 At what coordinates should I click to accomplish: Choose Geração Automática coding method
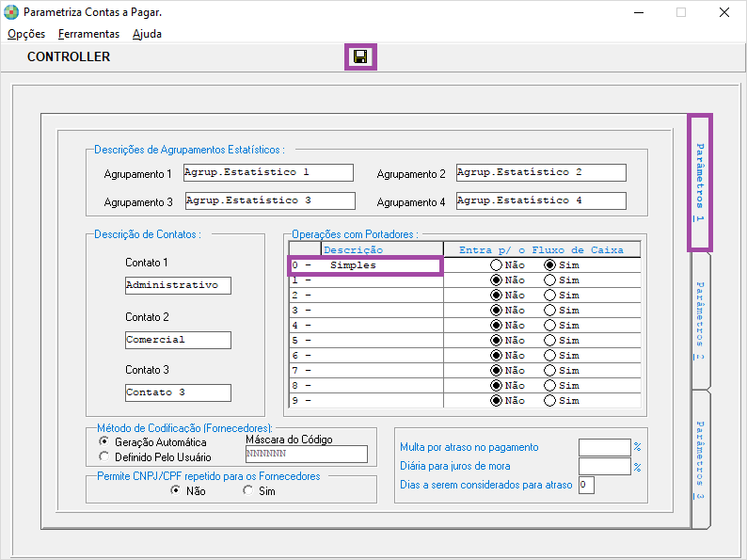[x=103, y=441]
